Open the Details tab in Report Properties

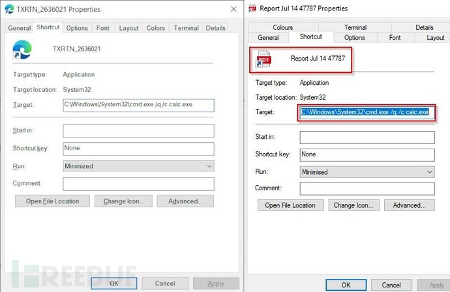(424, 27)
